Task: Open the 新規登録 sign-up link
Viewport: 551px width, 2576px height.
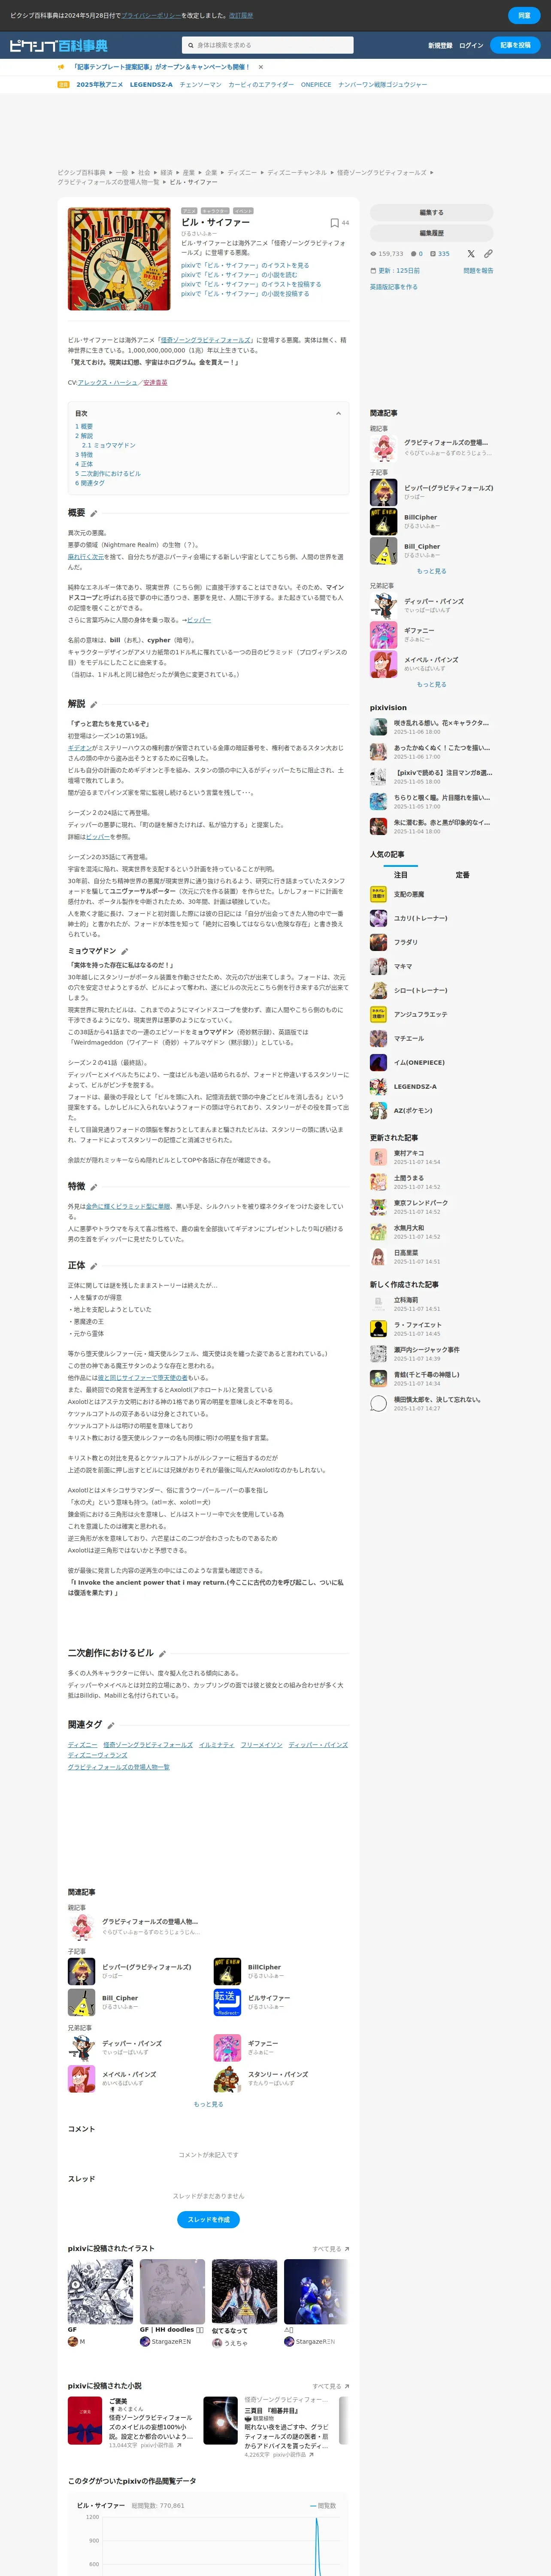Action: point(440,45)
